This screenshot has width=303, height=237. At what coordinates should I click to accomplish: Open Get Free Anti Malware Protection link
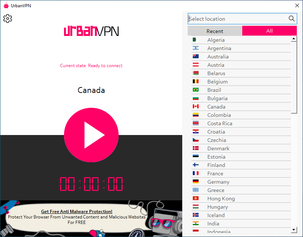click(76, 211)
